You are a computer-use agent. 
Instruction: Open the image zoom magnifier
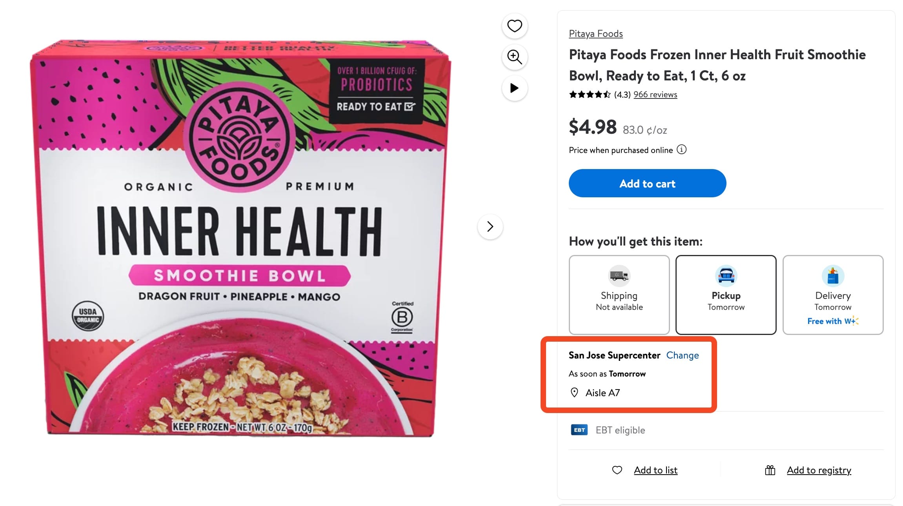tap(514, 57)
